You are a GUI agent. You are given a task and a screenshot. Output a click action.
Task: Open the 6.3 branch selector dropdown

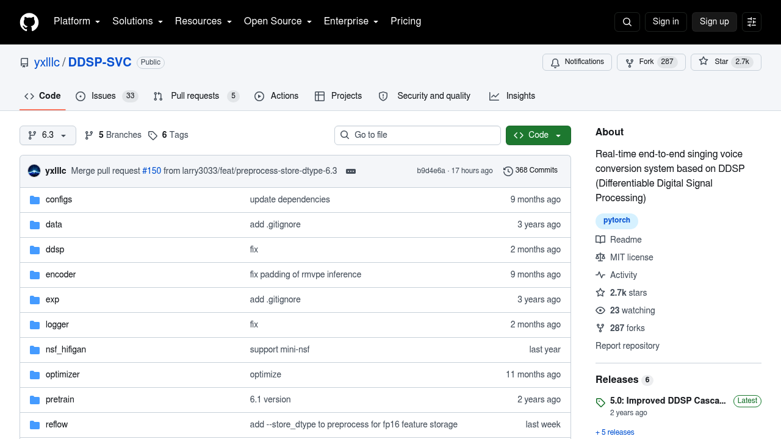tap(48, 135)
